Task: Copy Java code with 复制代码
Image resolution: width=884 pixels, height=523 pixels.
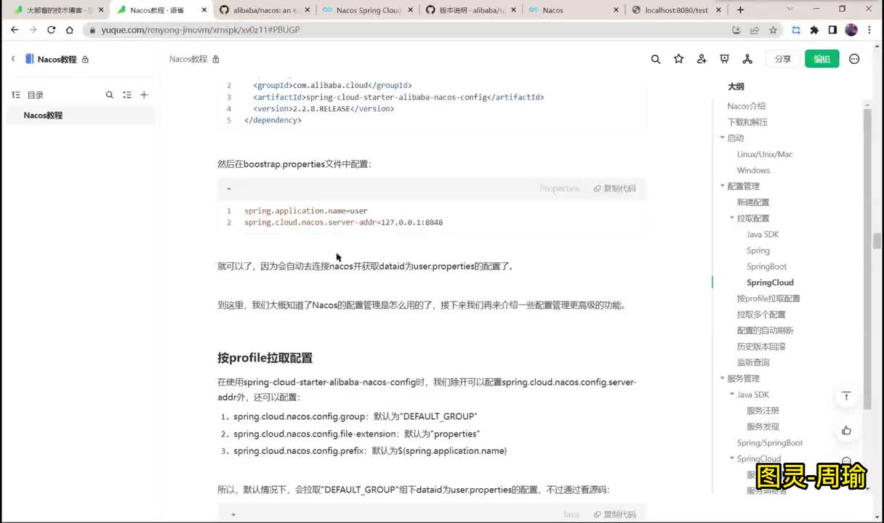Action: (614, 514)
